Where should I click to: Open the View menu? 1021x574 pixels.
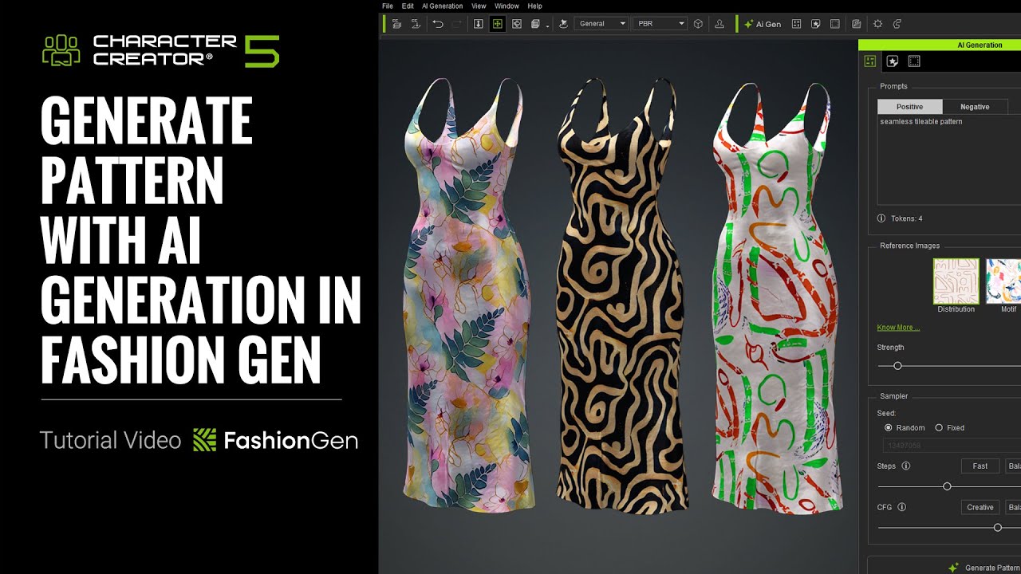coord(479,6)
